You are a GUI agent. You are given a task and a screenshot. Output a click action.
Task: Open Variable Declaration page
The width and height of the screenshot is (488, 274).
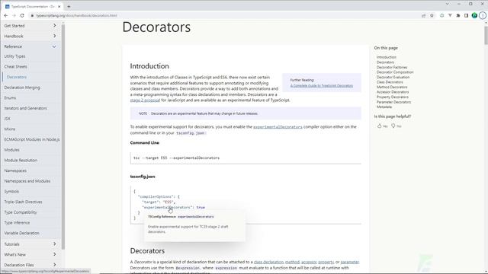pyautogui.click(x=21, y=233)
